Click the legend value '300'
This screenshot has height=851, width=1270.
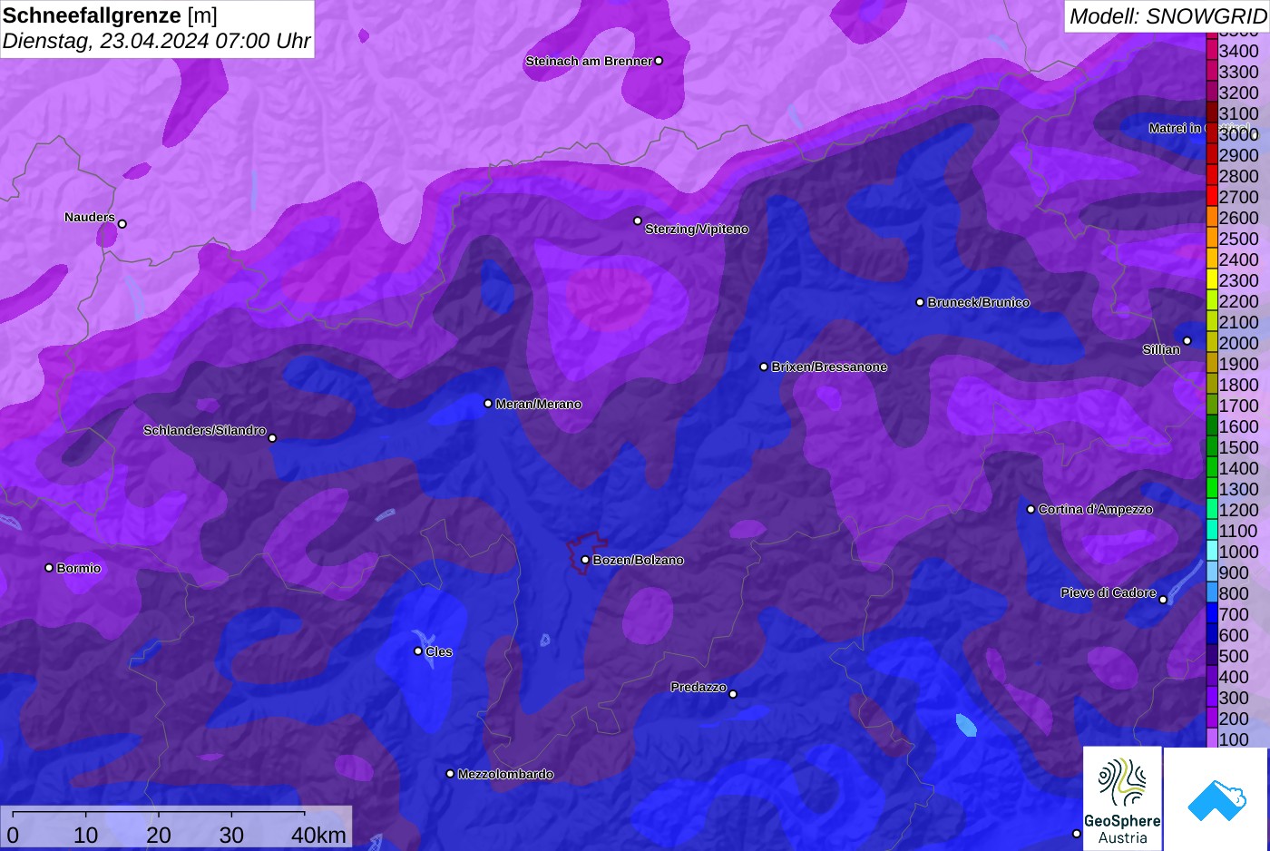1234,698
